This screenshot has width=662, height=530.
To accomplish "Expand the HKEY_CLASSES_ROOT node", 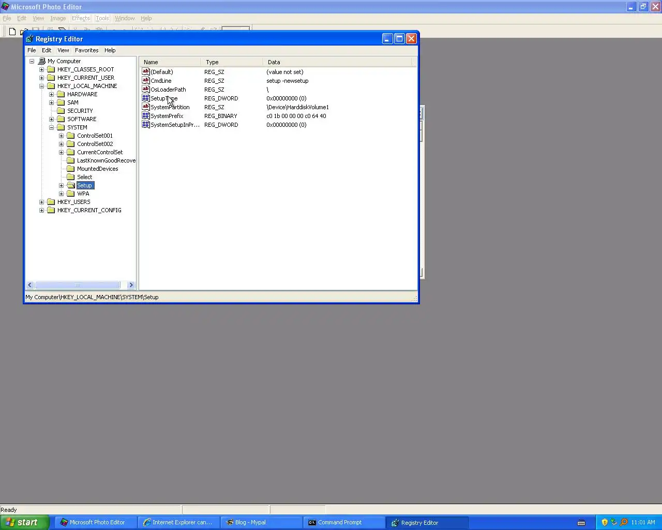I will [42, 69].
